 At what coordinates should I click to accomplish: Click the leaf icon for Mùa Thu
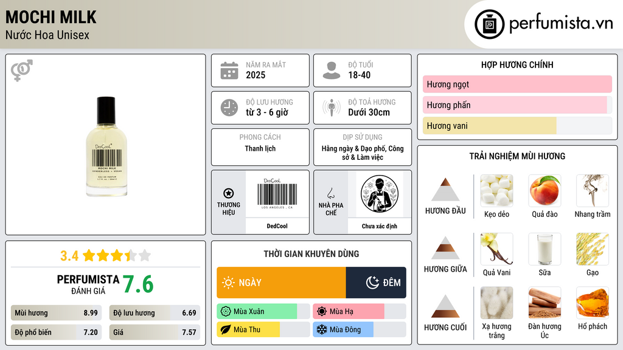click(x=226, y=330)
